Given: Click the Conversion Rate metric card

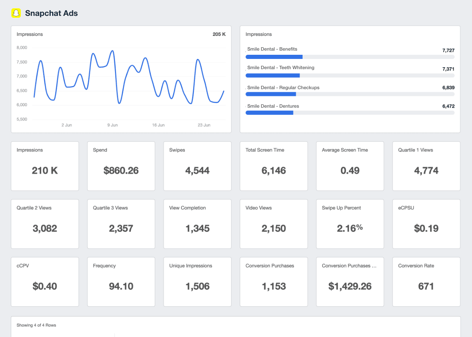Looking at the screenshot, I should tap(426, 281).
